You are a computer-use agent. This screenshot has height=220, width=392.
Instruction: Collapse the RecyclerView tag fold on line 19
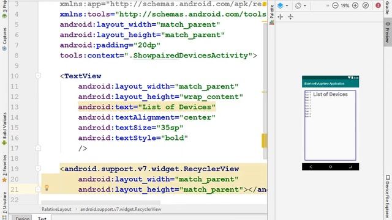click(38, 169)
